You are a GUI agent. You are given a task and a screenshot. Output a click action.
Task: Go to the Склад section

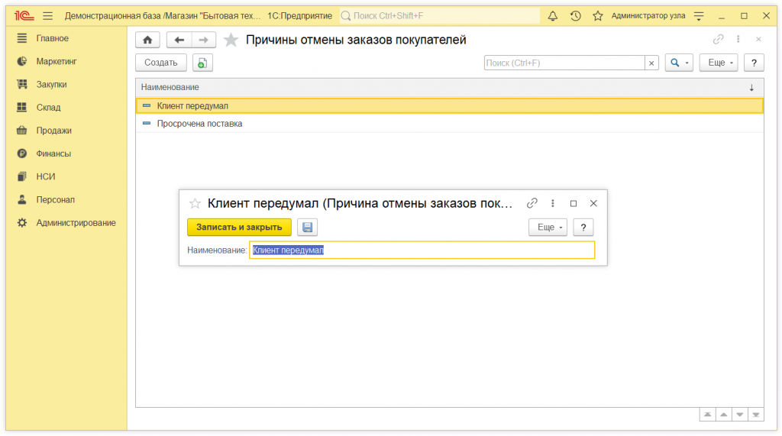click(48, 108)
